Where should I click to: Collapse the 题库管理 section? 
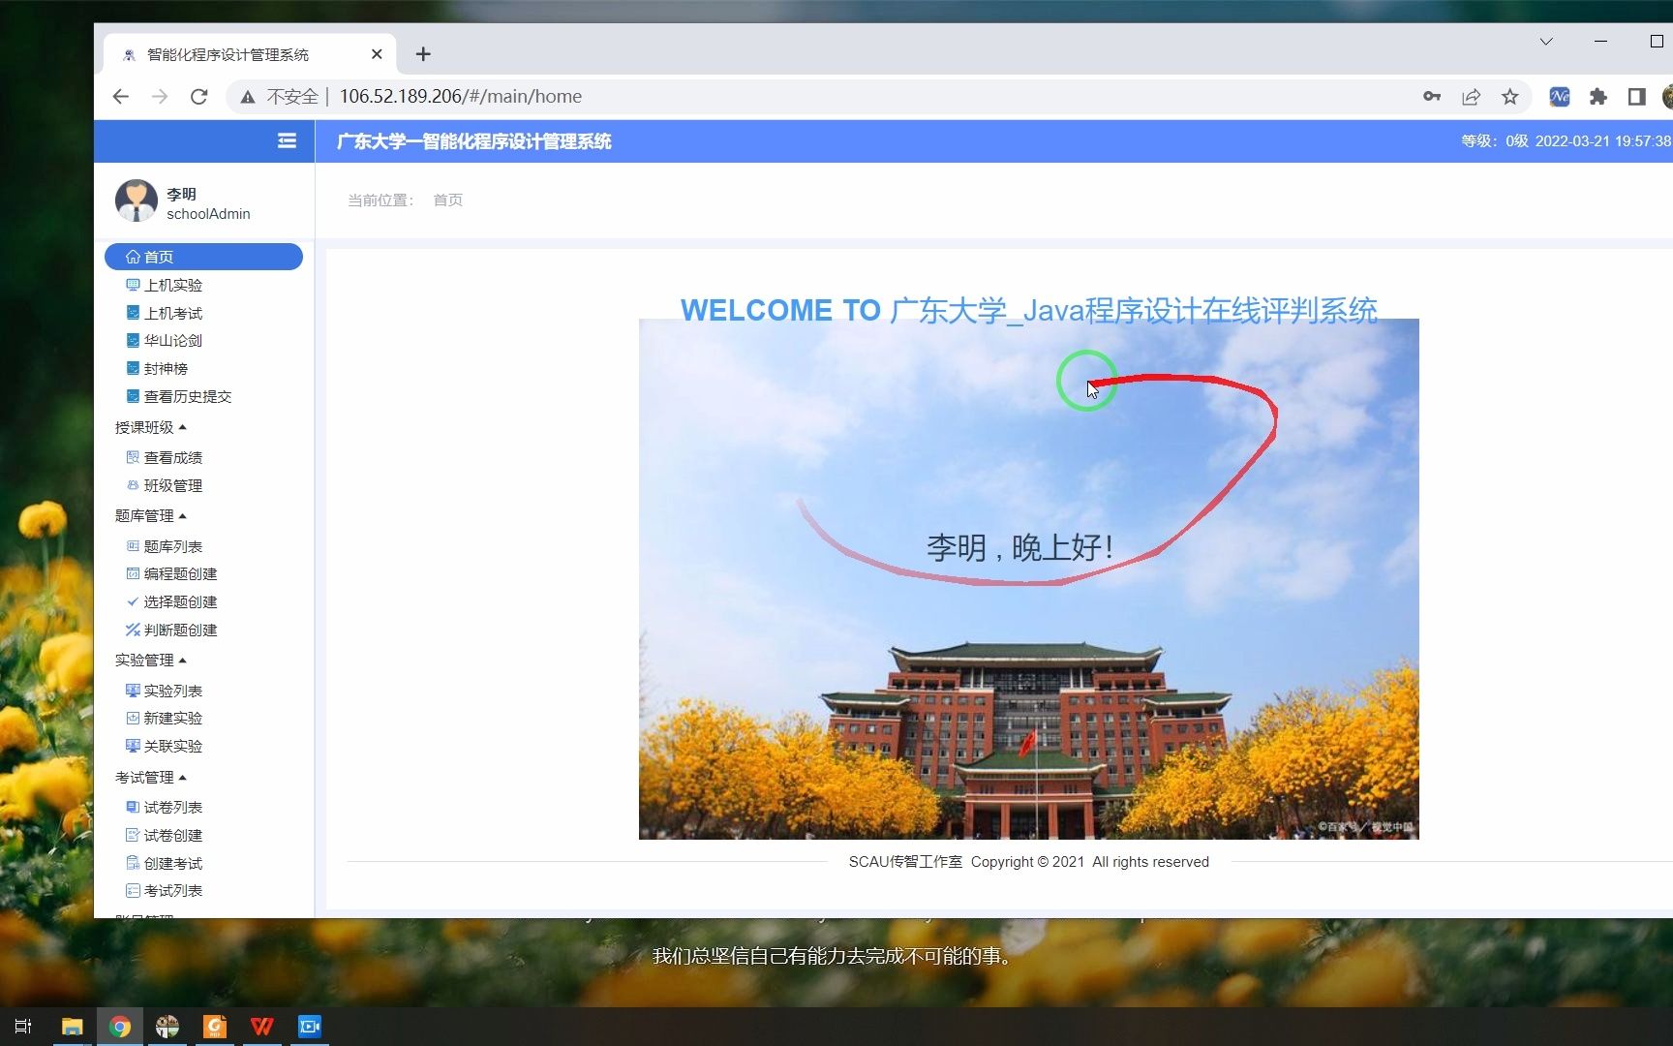151,516
